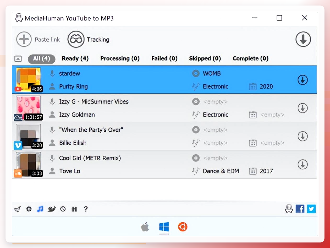The image size is (330, 248).
Task: Start all downloads with top-right arrow
Action: [303, 39]
